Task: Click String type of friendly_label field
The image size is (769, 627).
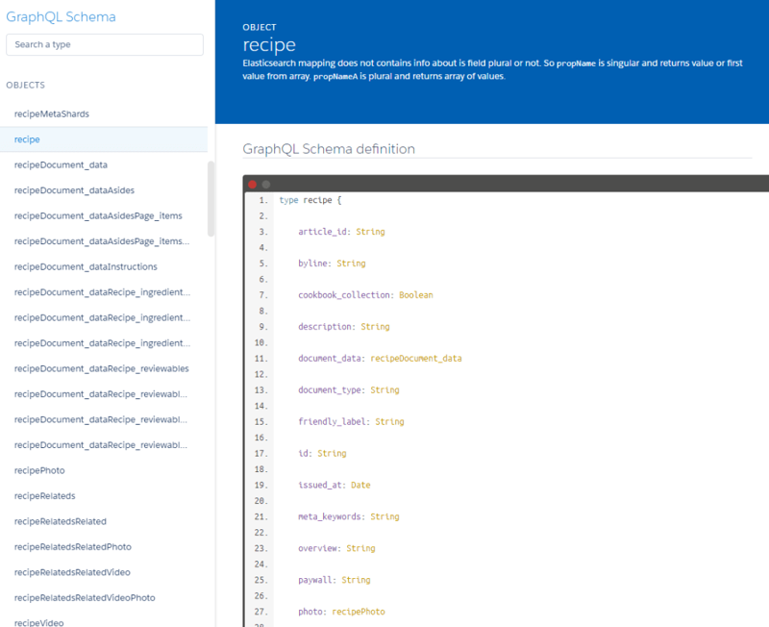Action: 389,421
